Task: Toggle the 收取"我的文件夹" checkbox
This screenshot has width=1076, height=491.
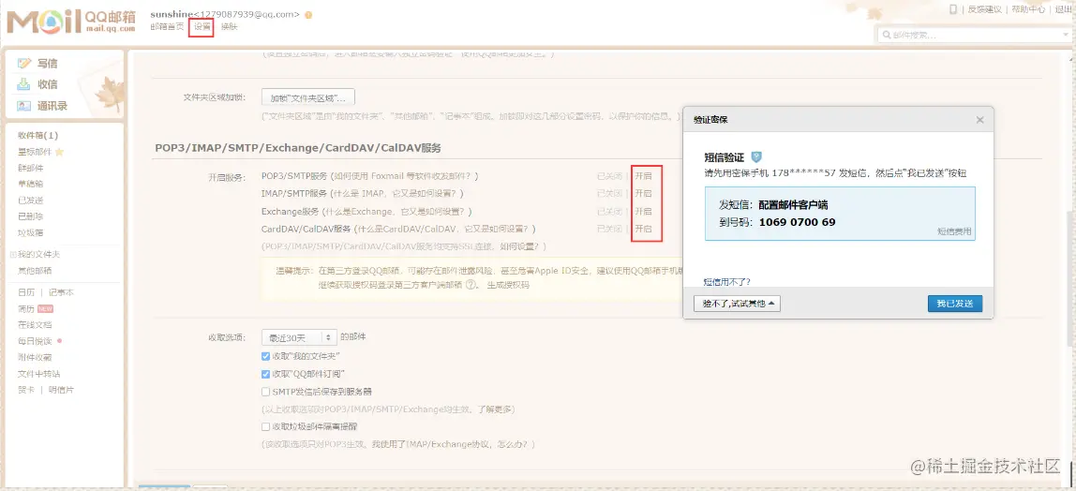Action: 265,356
